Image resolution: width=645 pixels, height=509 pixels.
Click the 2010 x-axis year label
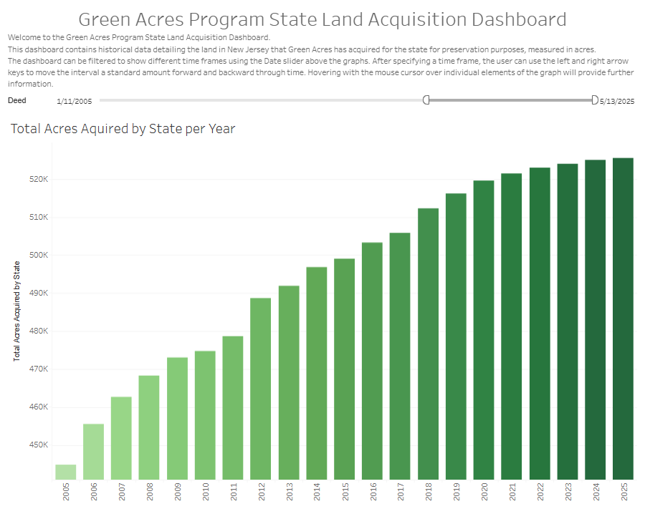206,492
